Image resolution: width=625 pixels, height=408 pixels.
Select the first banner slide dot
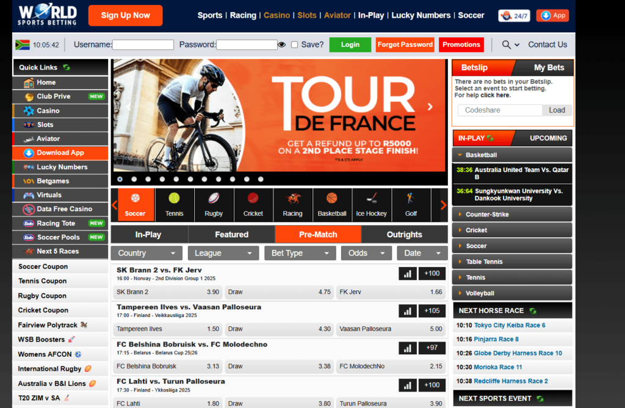120,179
